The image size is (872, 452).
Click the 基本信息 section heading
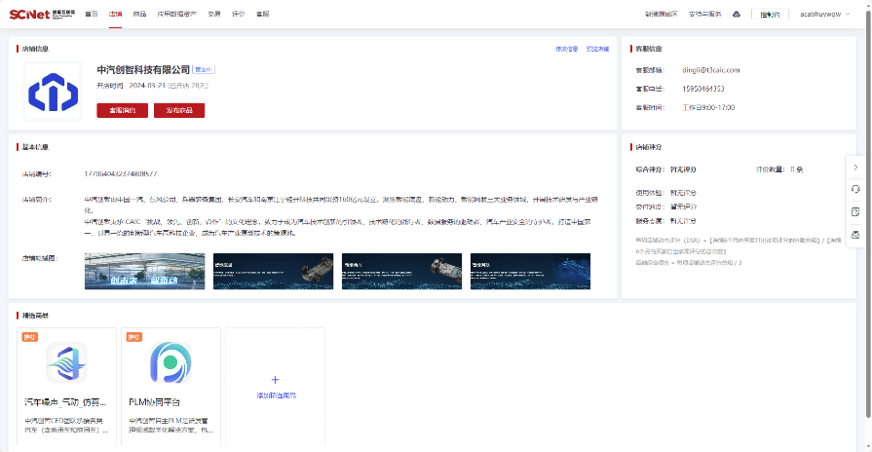[x=35, y=147]
